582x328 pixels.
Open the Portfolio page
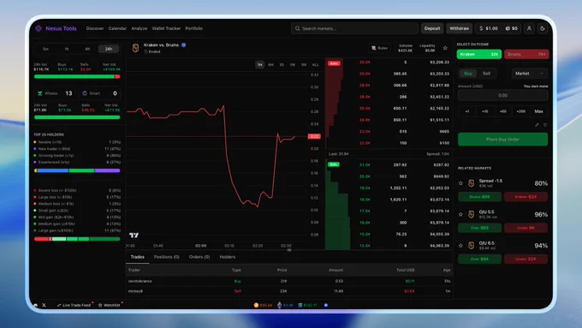pyautogui.click(x=194, y=28)
